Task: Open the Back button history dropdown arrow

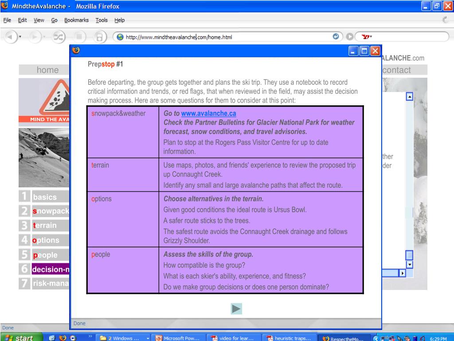Action: click(x=20, y=37)
